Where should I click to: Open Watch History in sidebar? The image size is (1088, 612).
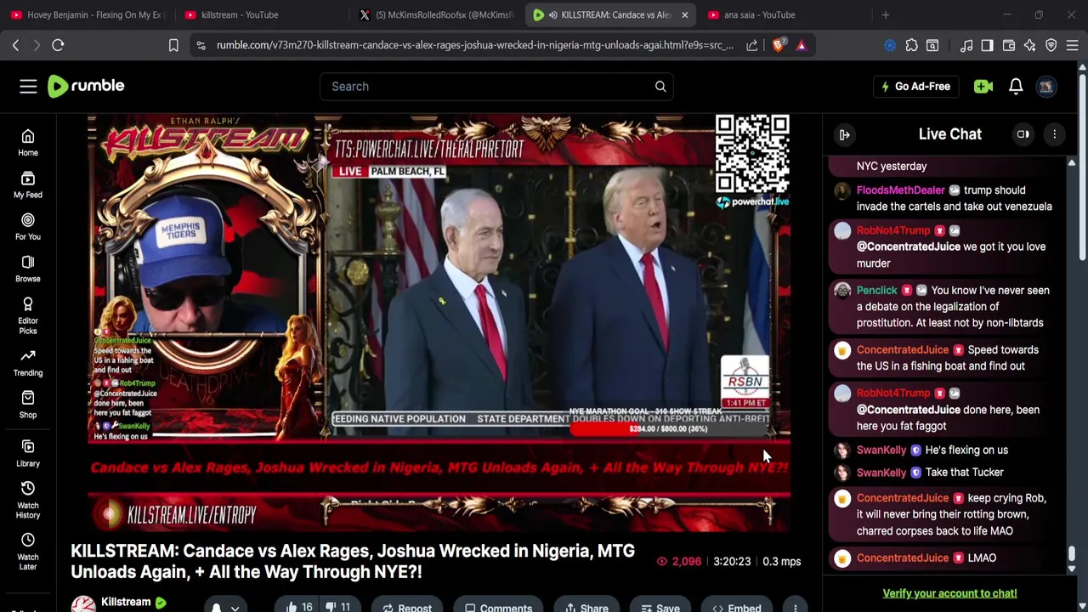click(28, 500)
